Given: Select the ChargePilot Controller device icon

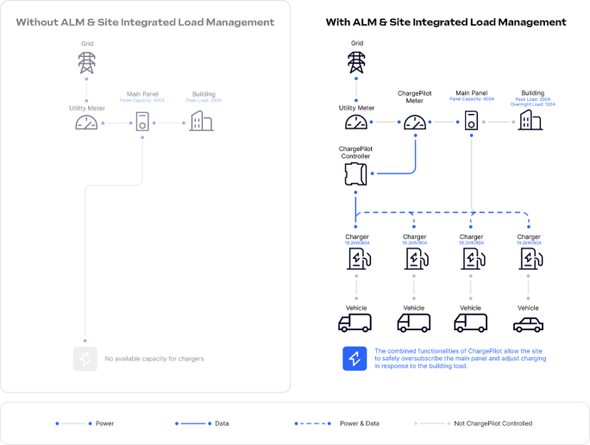Looking at the screenshot, I should (355, 174).
